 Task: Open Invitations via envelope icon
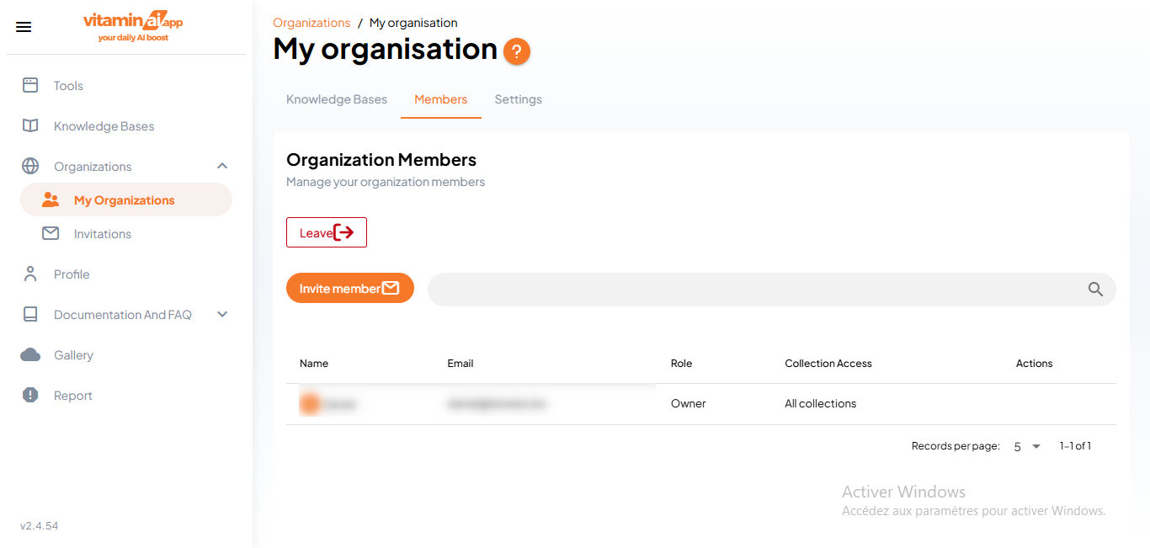51,233
